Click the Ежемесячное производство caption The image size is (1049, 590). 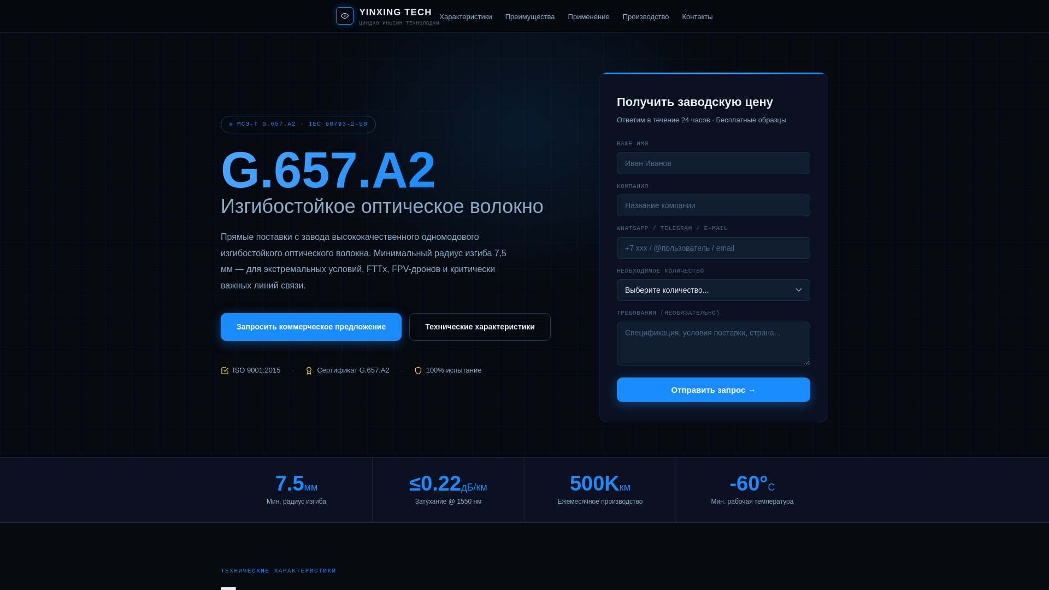pyautogui.click(x=600, y=501)
